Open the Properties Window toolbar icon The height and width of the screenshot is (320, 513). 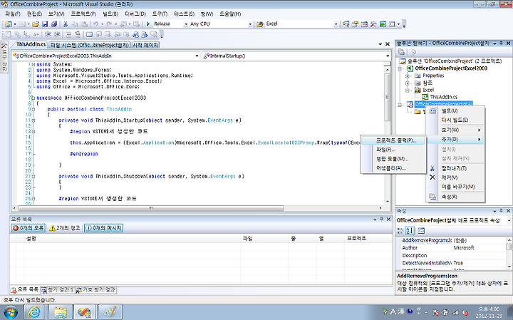(355, 24)
